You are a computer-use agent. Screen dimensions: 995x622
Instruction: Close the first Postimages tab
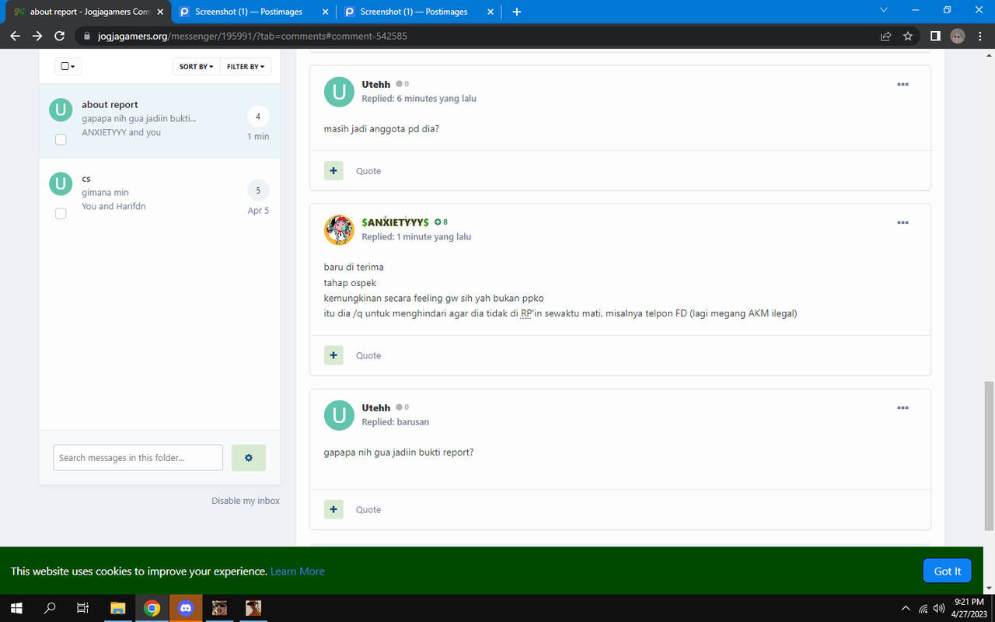326,12
